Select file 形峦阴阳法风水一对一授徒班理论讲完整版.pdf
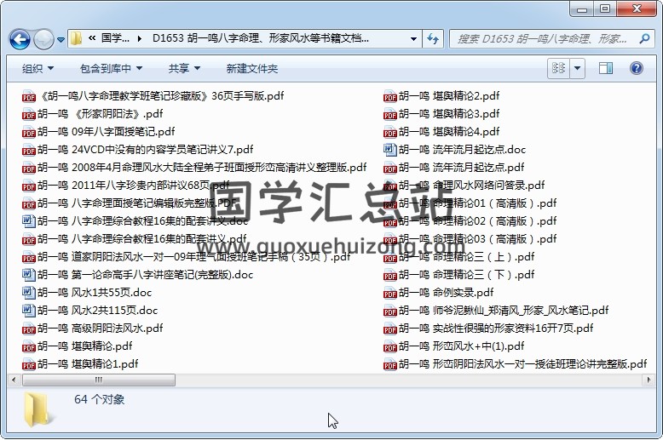663x440 pixels. point(516,364)
